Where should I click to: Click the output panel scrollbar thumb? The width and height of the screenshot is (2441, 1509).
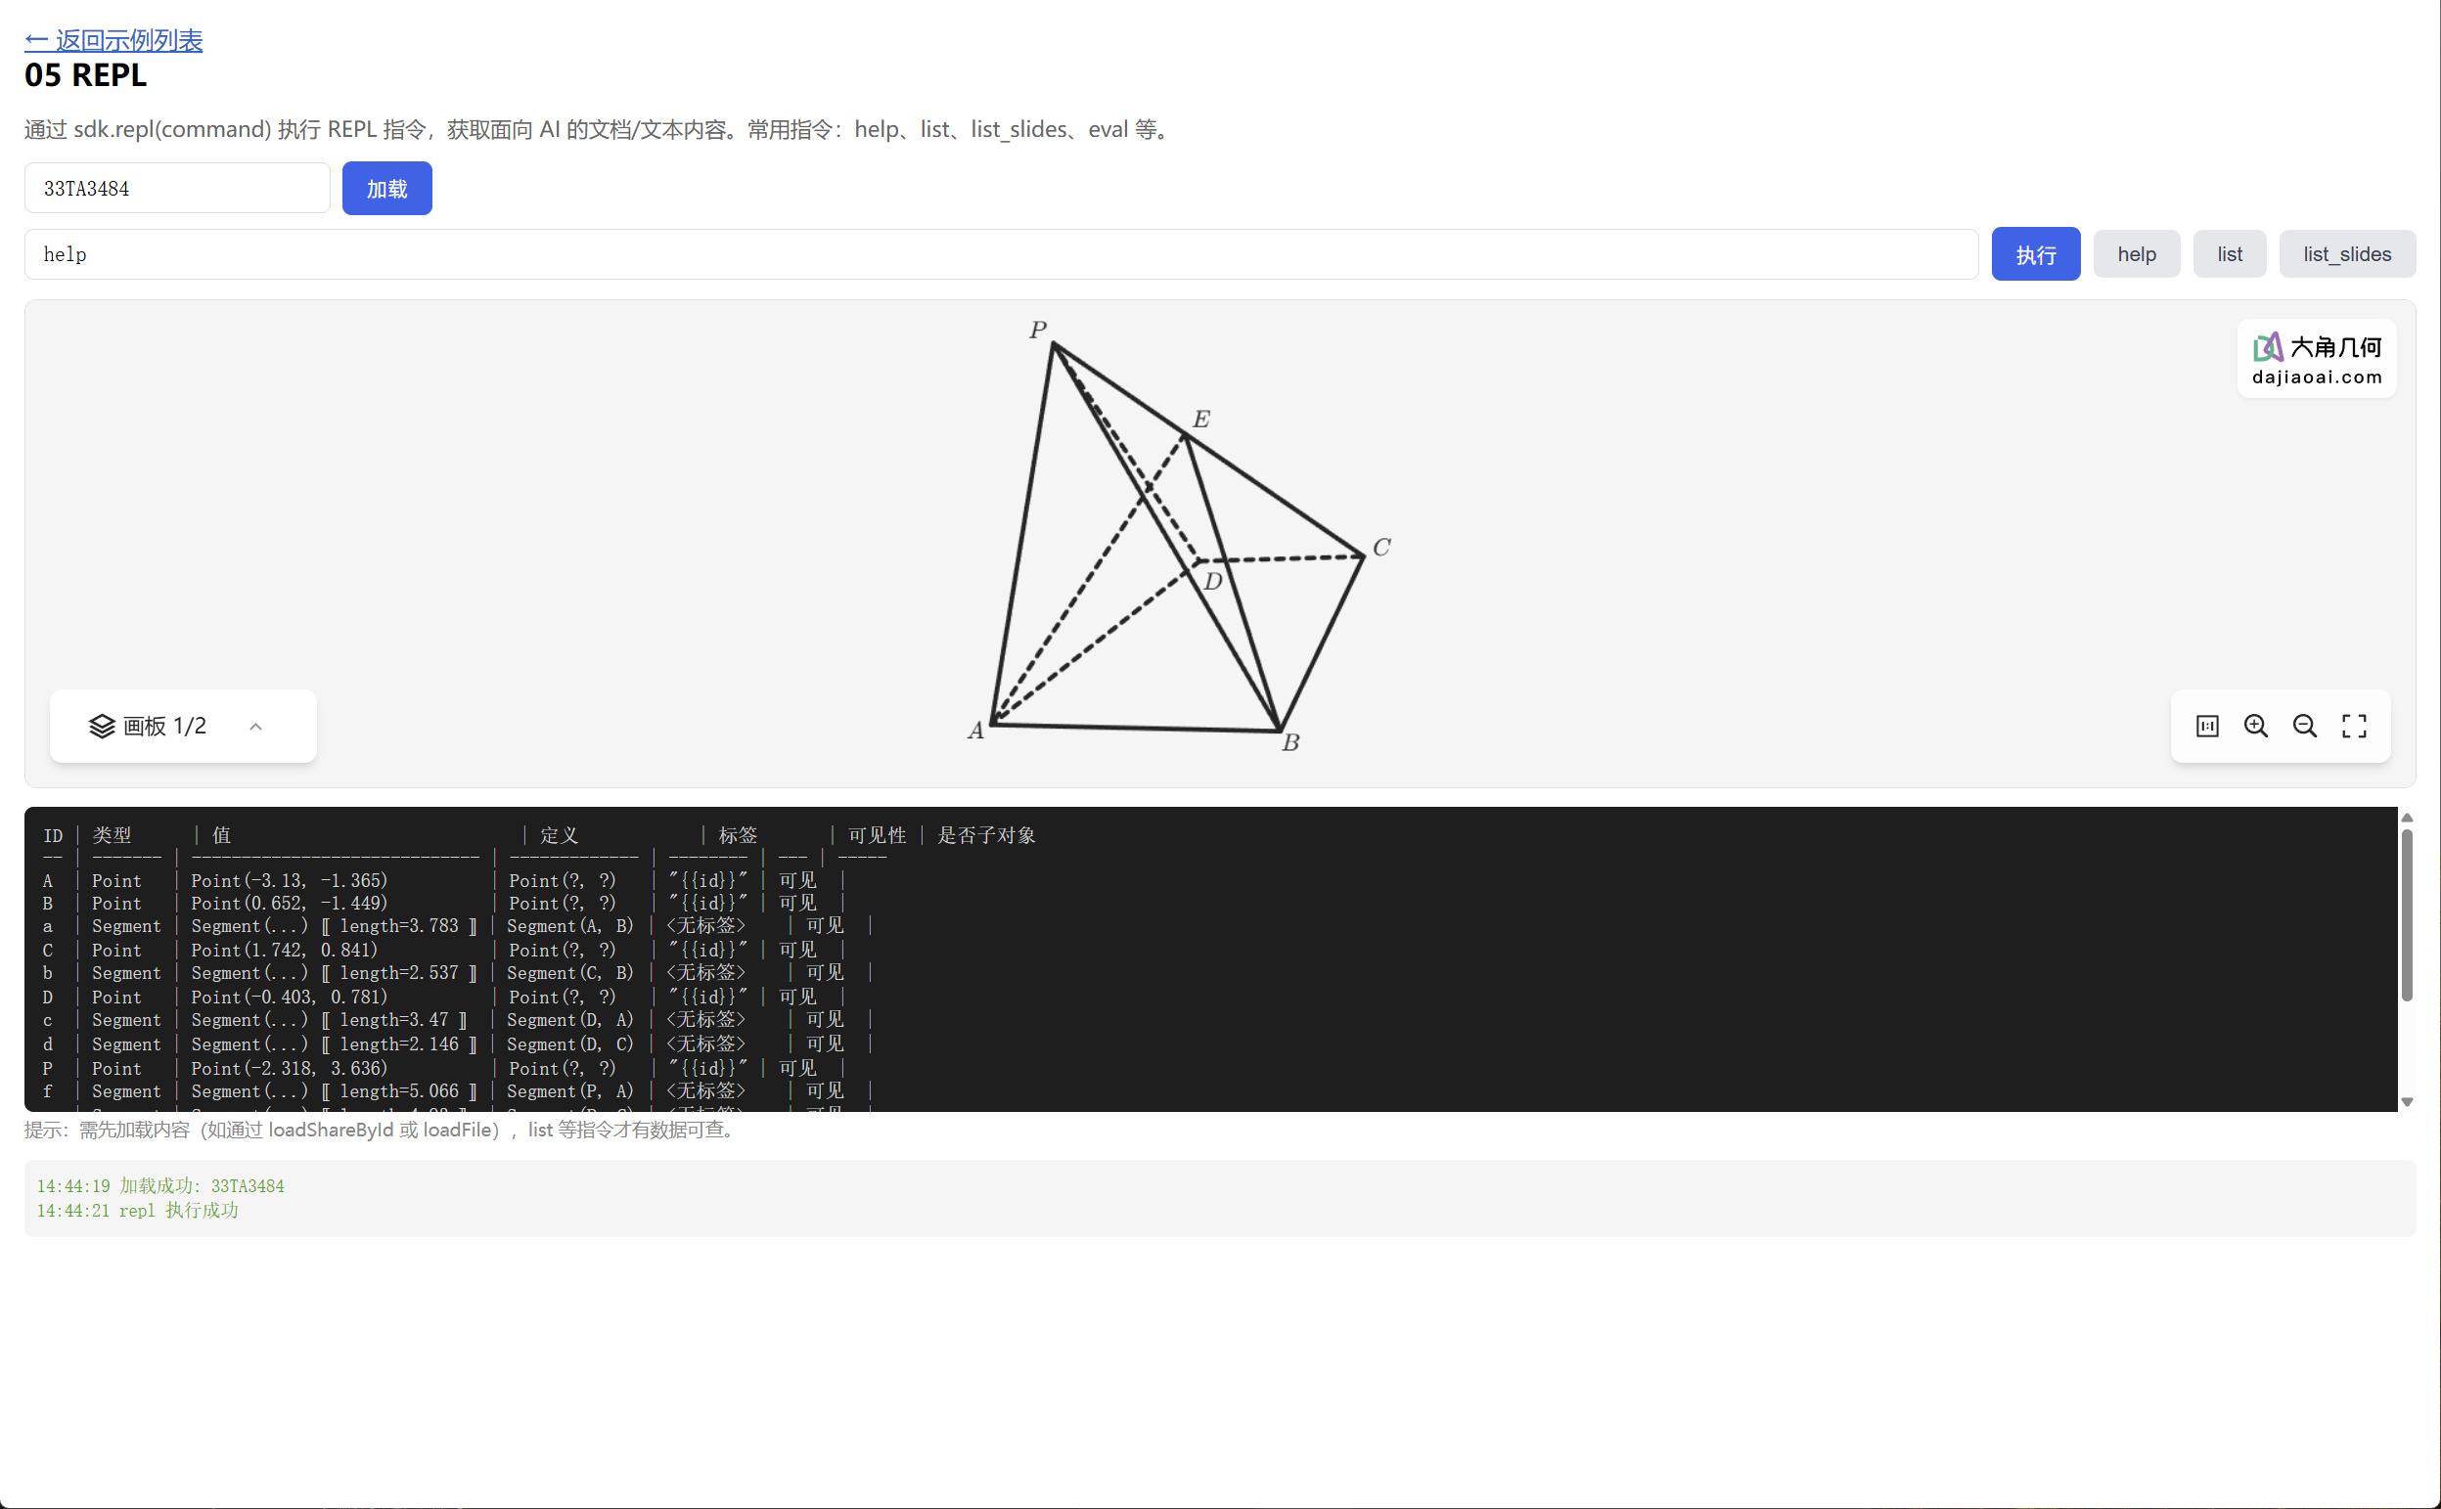2407,913
